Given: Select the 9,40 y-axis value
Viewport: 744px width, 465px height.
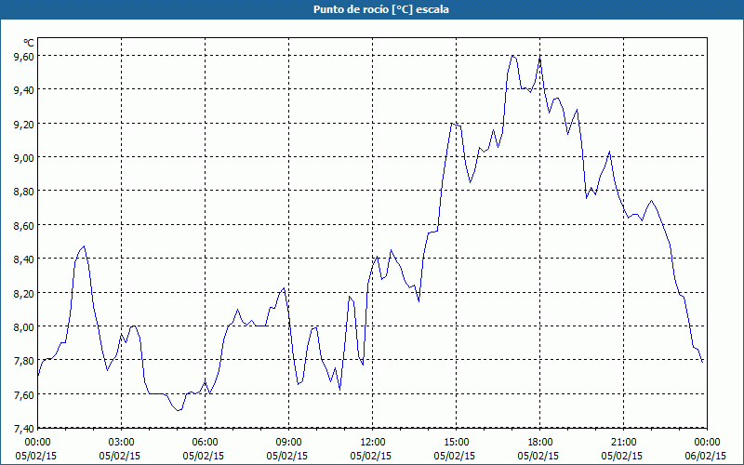Looking at the screenshot, I should pos(24,90).
